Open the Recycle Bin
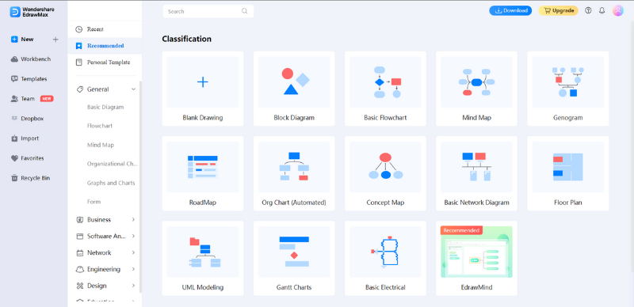Image resolution: width=634 pixels, height=307 pixels. click(x=30, y=178)
